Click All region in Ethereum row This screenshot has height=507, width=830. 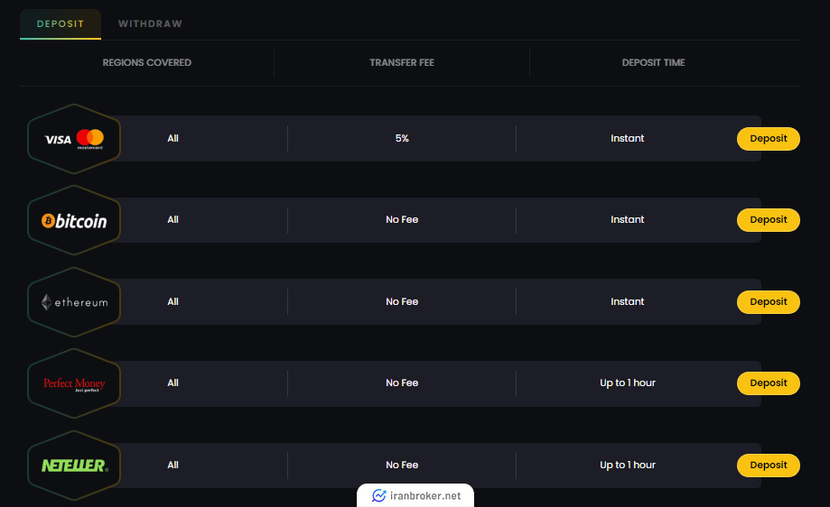tap(173, 302)
